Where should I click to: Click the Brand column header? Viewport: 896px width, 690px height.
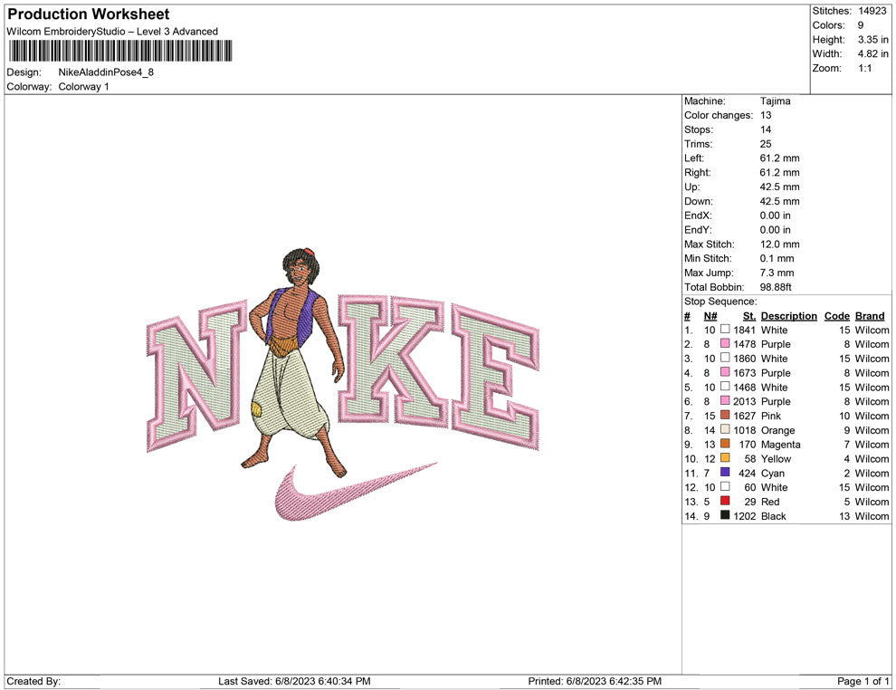pos(869,316)
